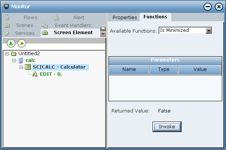Click the Untitled2 folder icon
This screenshot has width=226, height=150.
click(x=14, y=54)
